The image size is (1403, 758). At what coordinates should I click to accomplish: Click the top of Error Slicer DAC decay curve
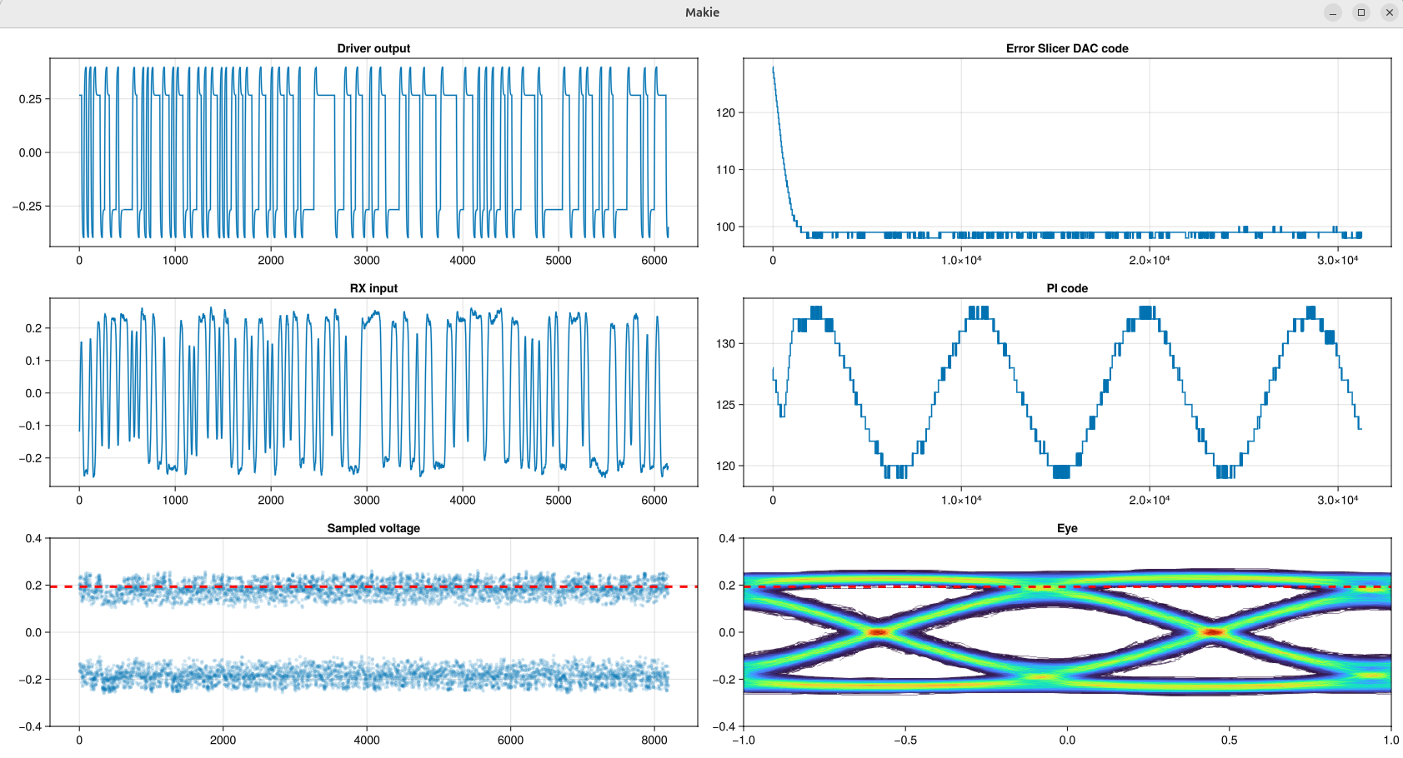pos(774,70)
